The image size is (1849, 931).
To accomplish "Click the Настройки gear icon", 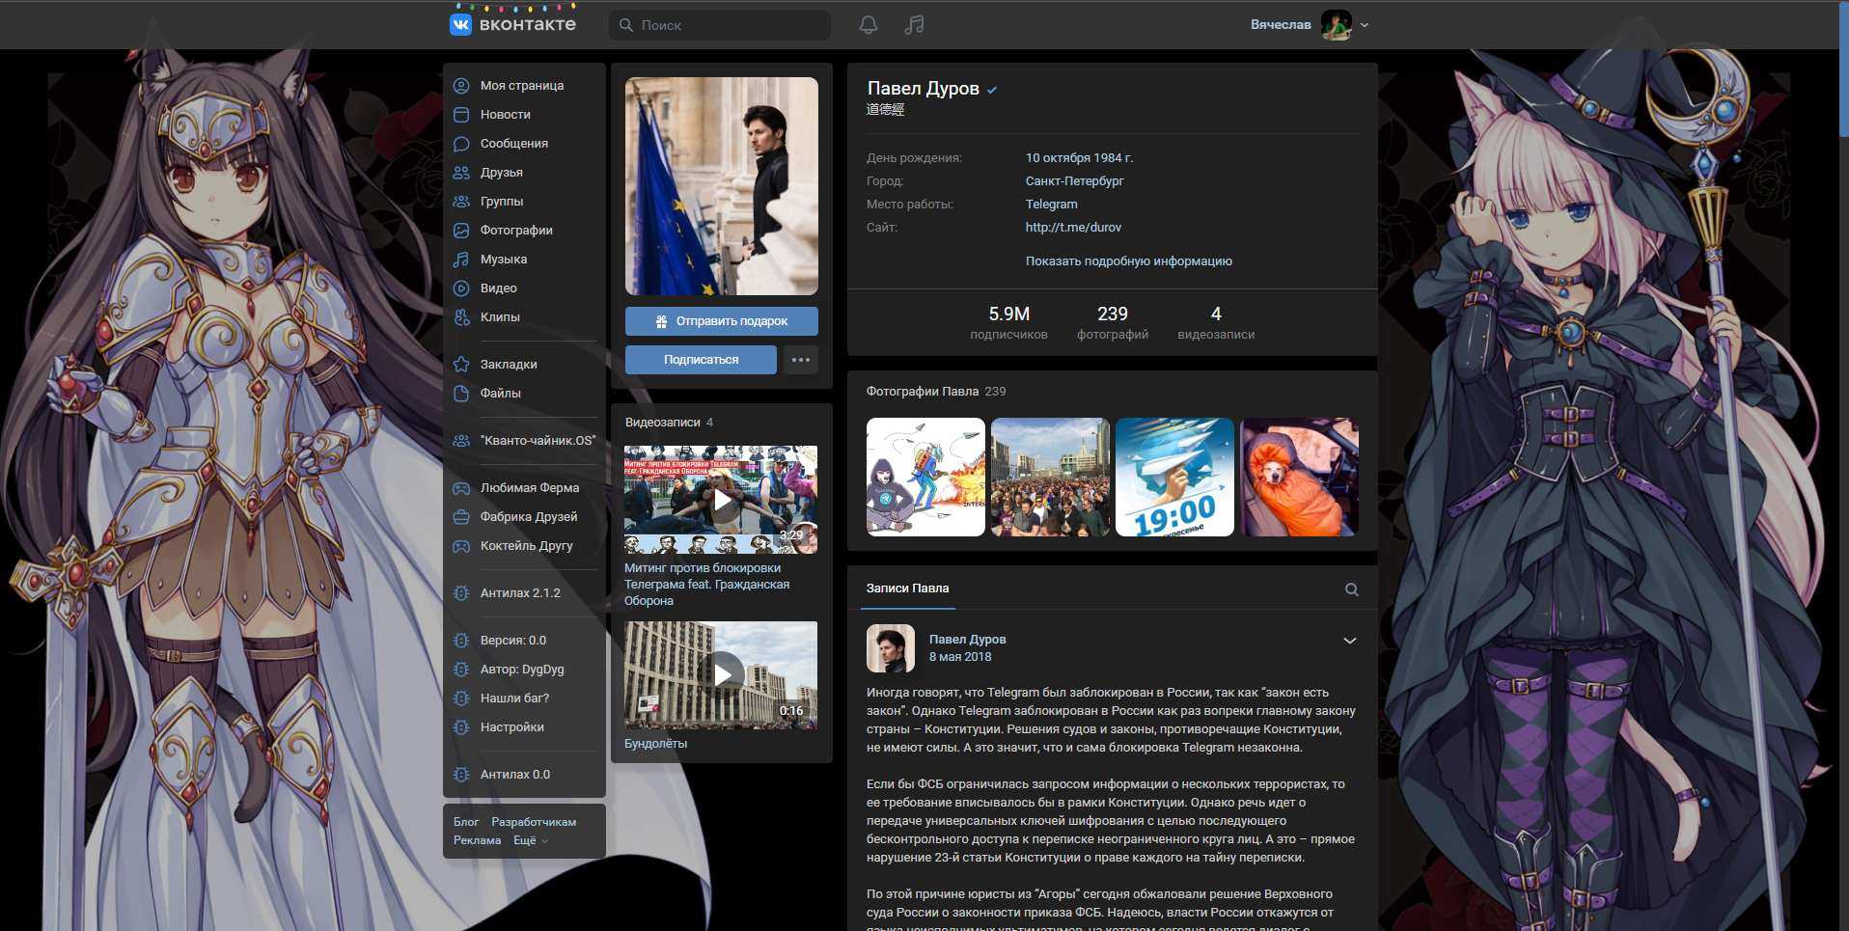I will [x=461, y=727].
